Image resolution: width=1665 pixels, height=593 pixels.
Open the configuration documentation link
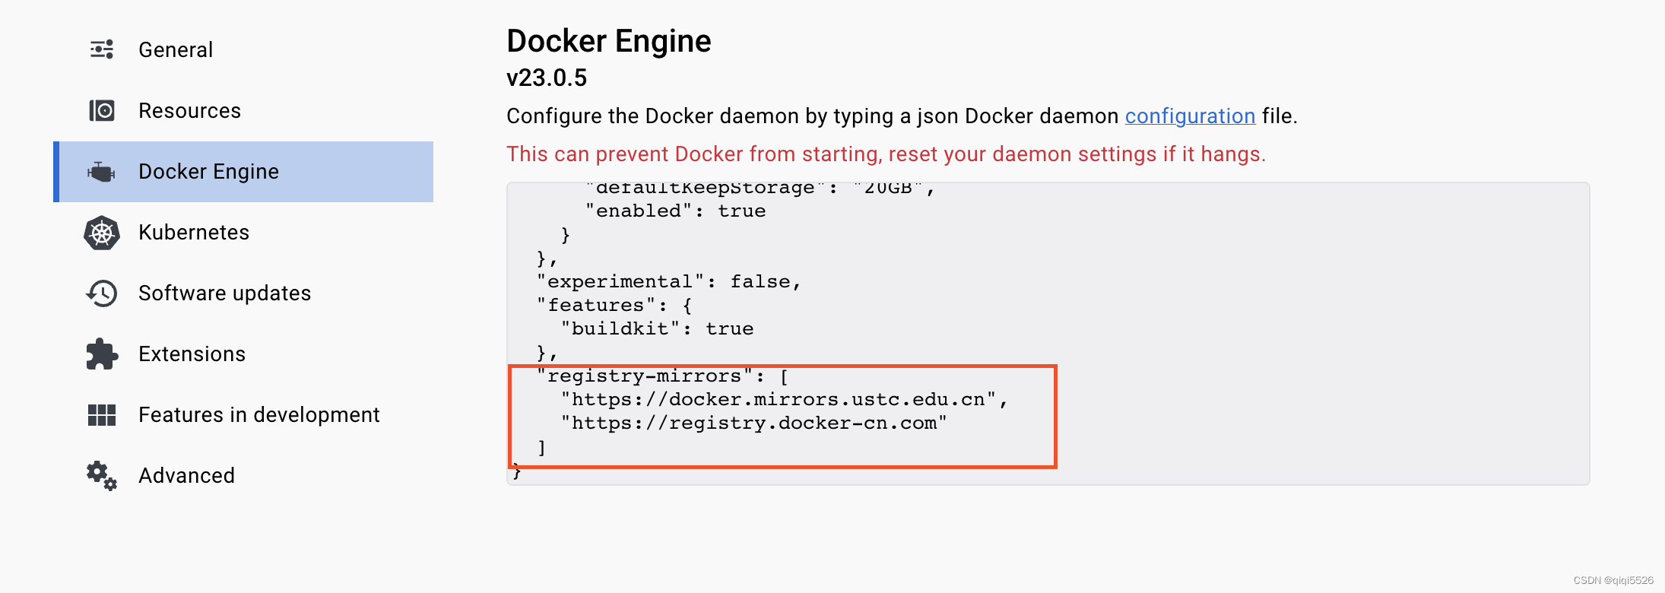tap(1190, 116)
